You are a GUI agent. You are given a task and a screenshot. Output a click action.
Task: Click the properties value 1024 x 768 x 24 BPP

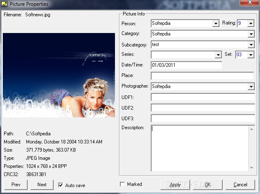coord(46,166)
